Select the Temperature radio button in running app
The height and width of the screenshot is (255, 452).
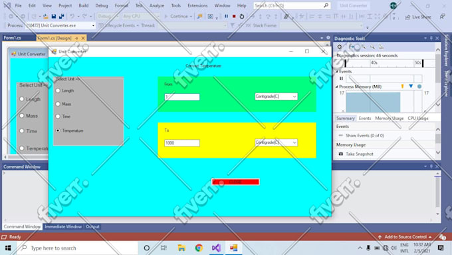click(x=58, y=130)
